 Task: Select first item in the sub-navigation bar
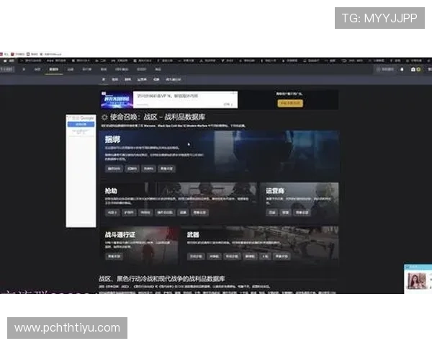tap(104, 79)
